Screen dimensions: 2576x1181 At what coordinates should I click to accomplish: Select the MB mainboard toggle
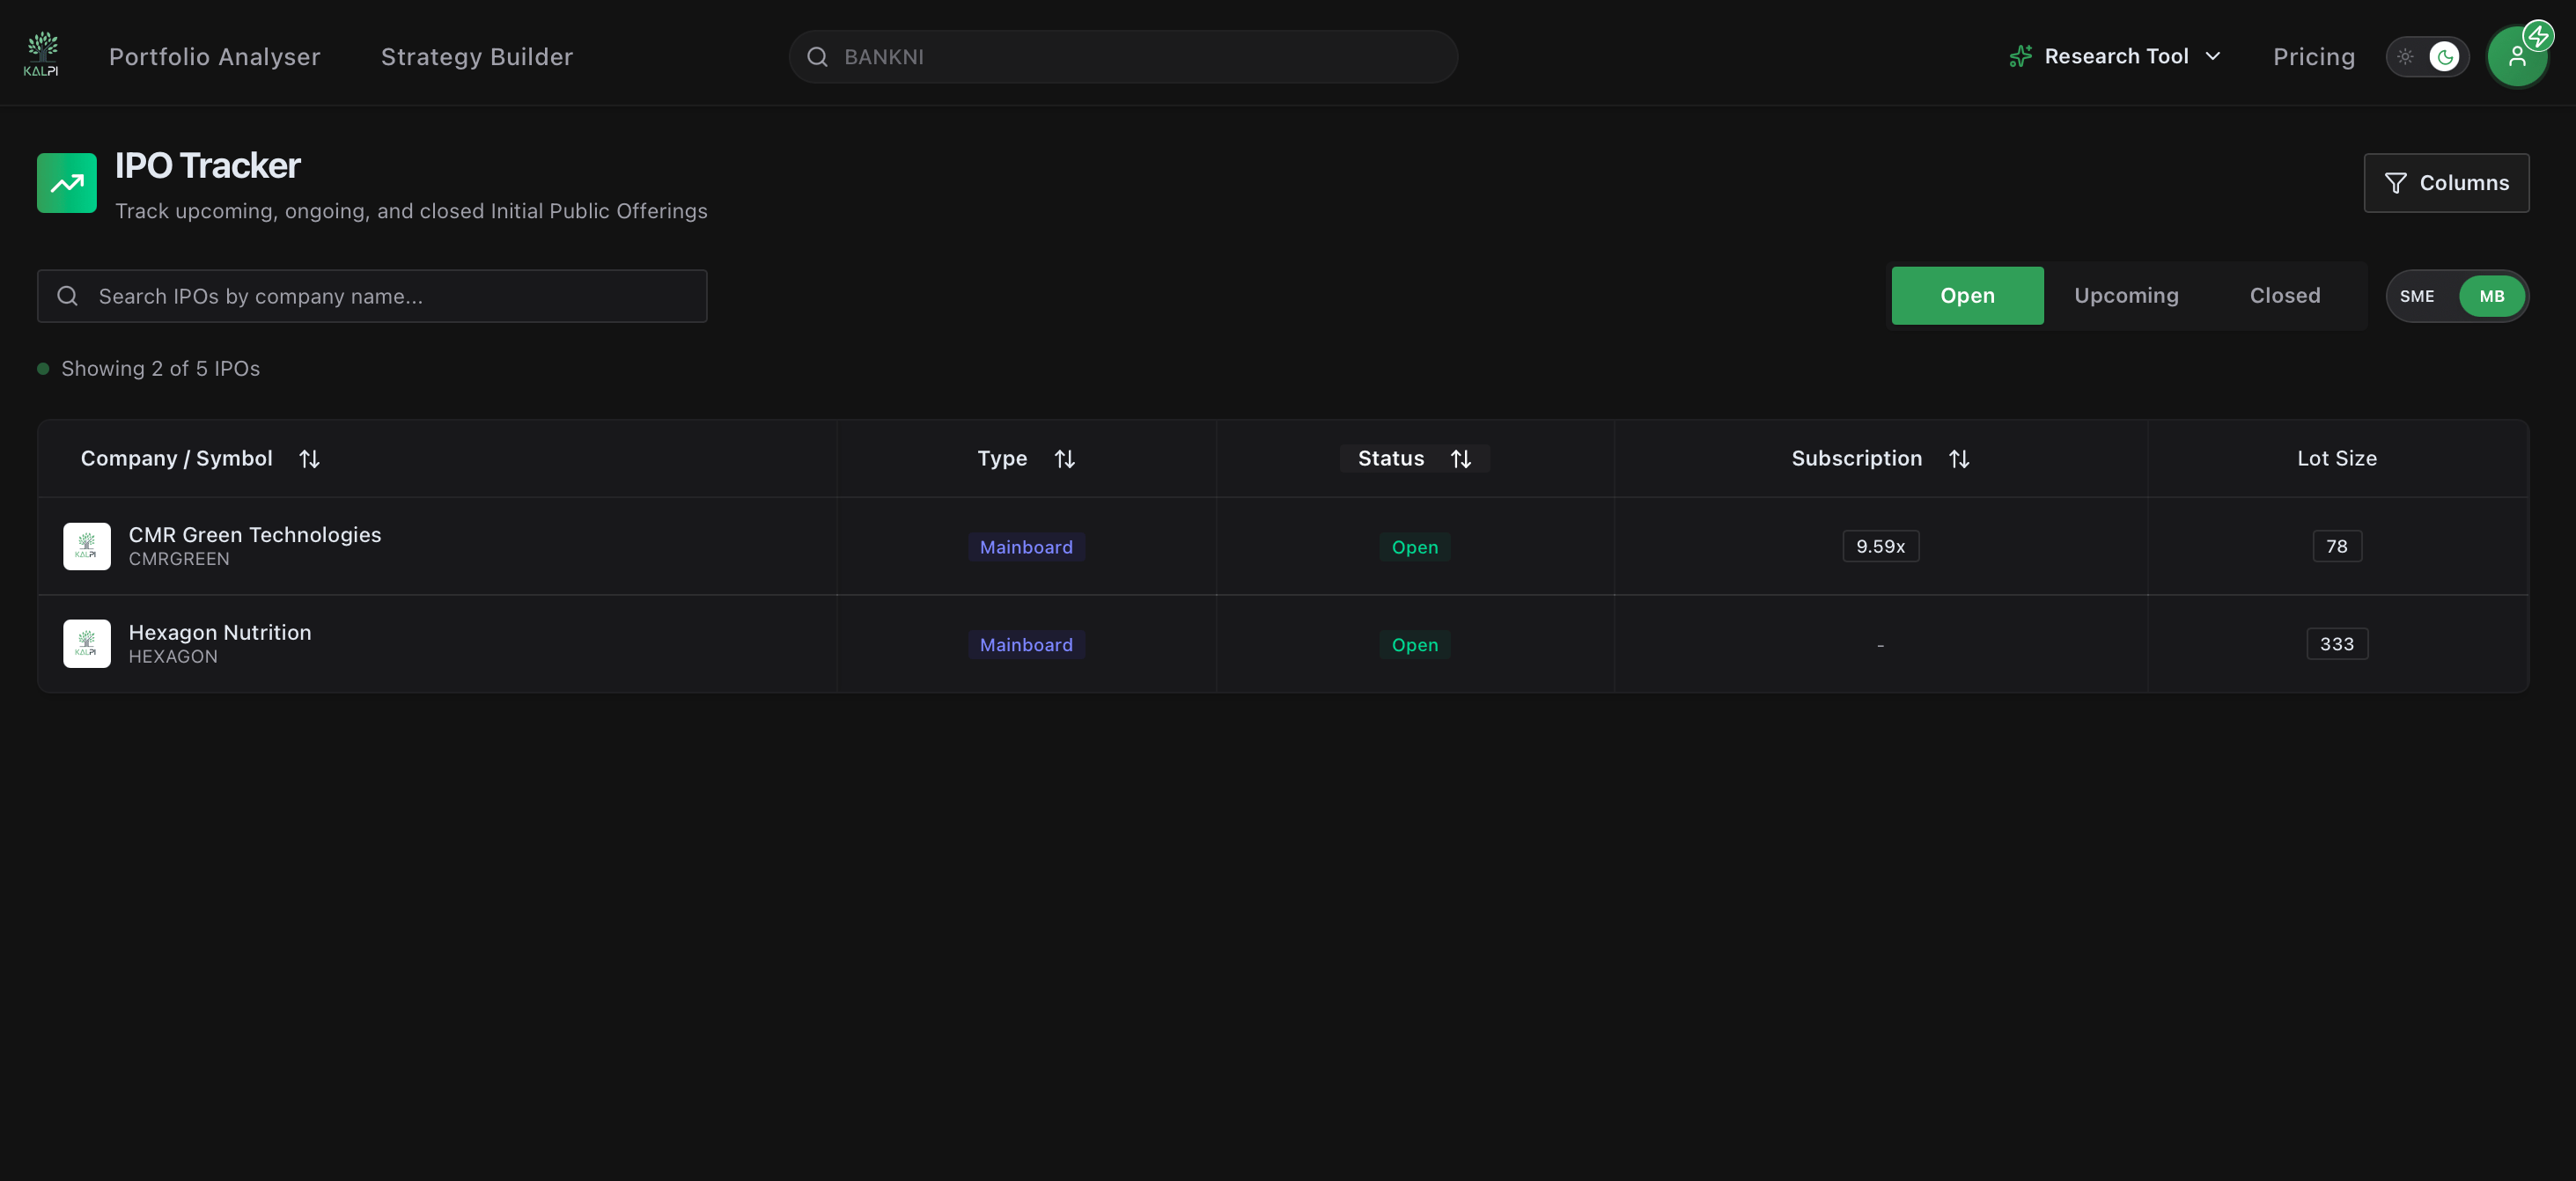[2491, 296]
